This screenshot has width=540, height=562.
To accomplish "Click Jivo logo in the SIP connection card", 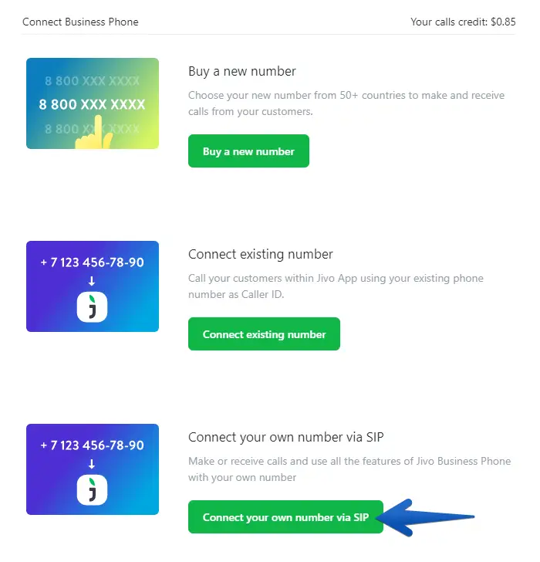I will [x=93, y=490].
